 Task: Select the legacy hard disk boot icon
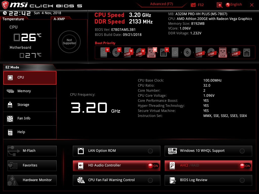coord(175,52)
